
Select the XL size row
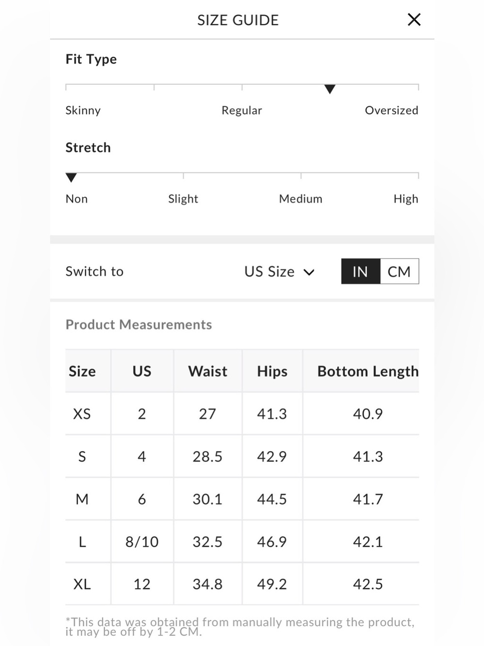coord(242,584)
